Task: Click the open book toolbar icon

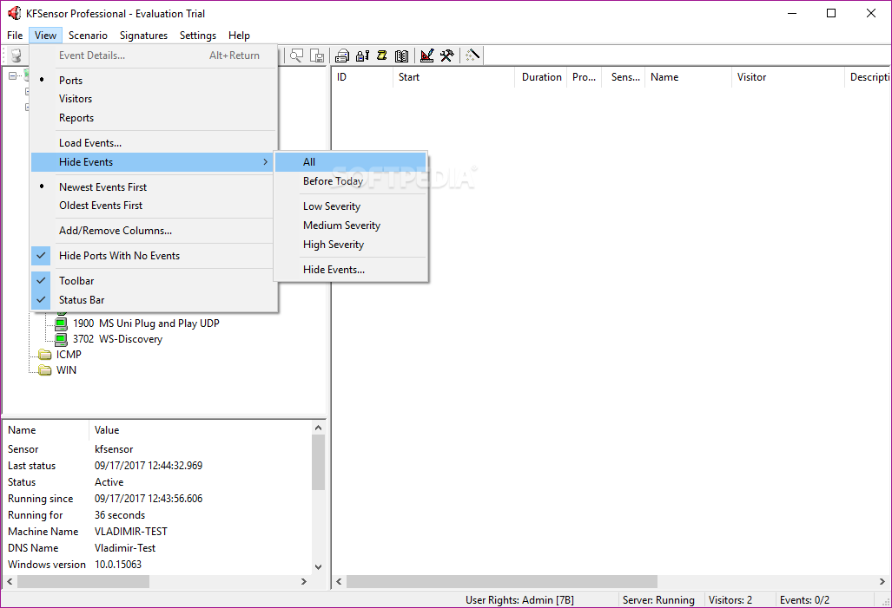Action: (x=401, y=56)
